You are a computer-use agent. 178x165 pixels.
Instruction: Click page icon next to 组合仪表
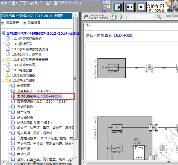click(13, 112)
